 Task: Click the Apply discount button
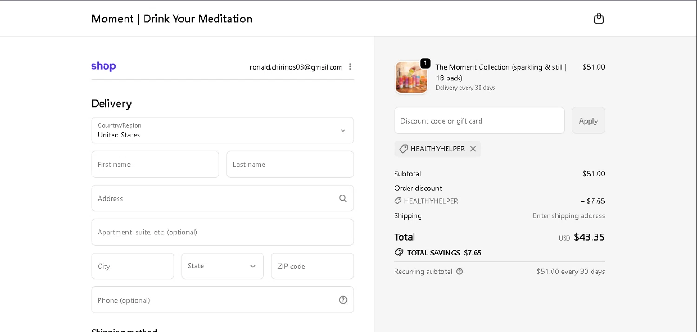click(588, 121)
